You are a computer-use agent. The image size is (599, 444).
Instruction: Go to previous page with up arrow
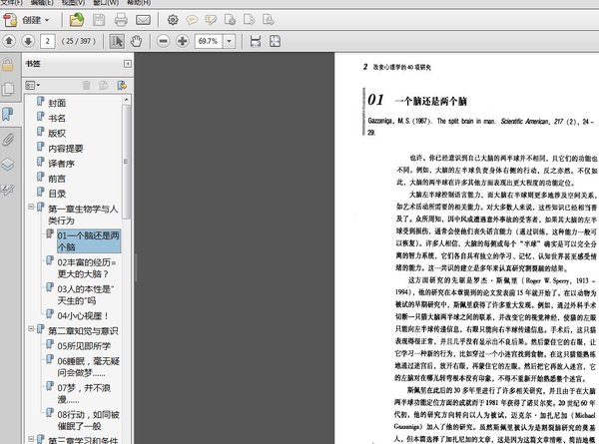click(9, 41)
